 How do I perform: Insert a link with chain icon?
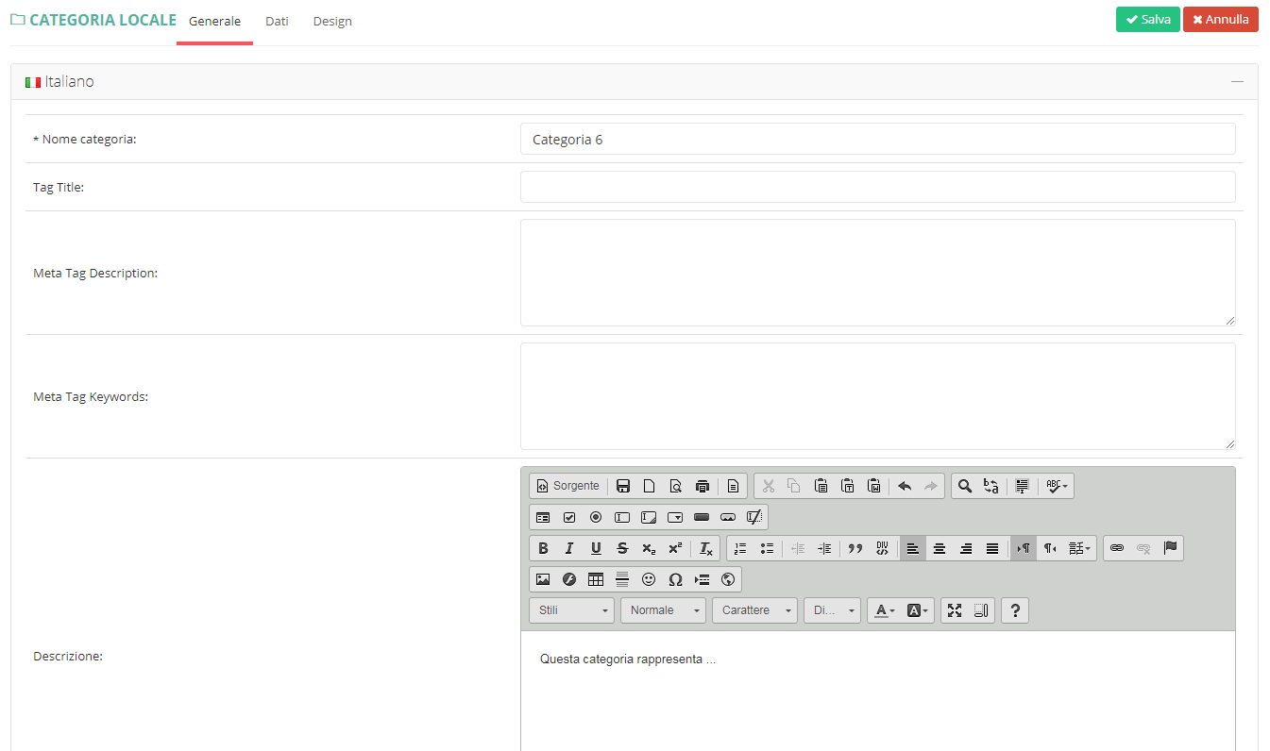click(1117, 548)
